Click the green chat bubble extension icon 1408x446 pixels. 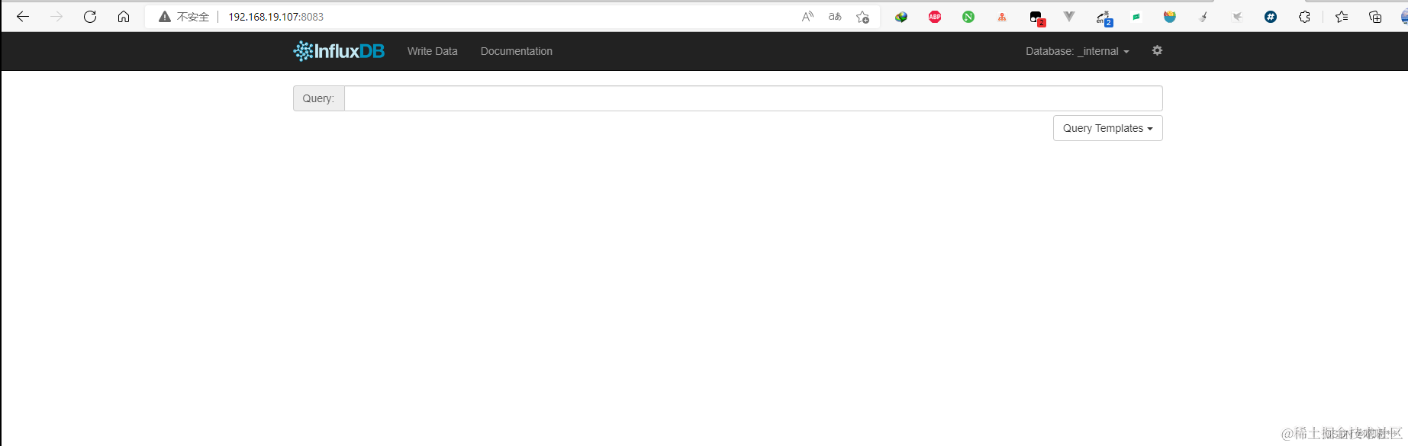[x=1136, y=17]
